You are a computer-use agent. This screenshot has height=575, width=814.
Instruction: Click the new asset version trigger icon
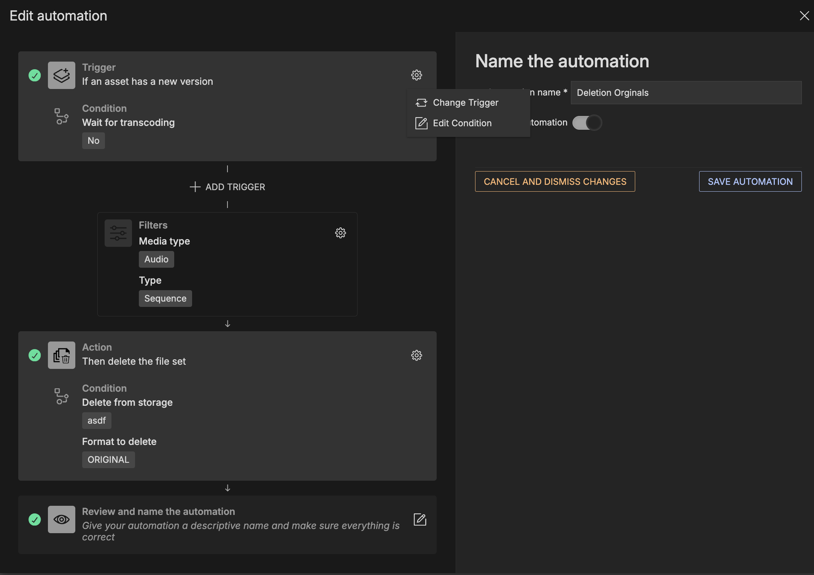62,75
